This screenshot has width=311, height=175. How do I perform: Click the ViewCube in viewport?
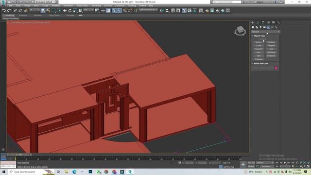pyautogui.click(x=240, y=31)
